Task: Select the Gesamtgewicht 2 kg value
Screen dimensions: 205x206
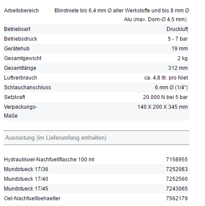Action: pos(182,58)
